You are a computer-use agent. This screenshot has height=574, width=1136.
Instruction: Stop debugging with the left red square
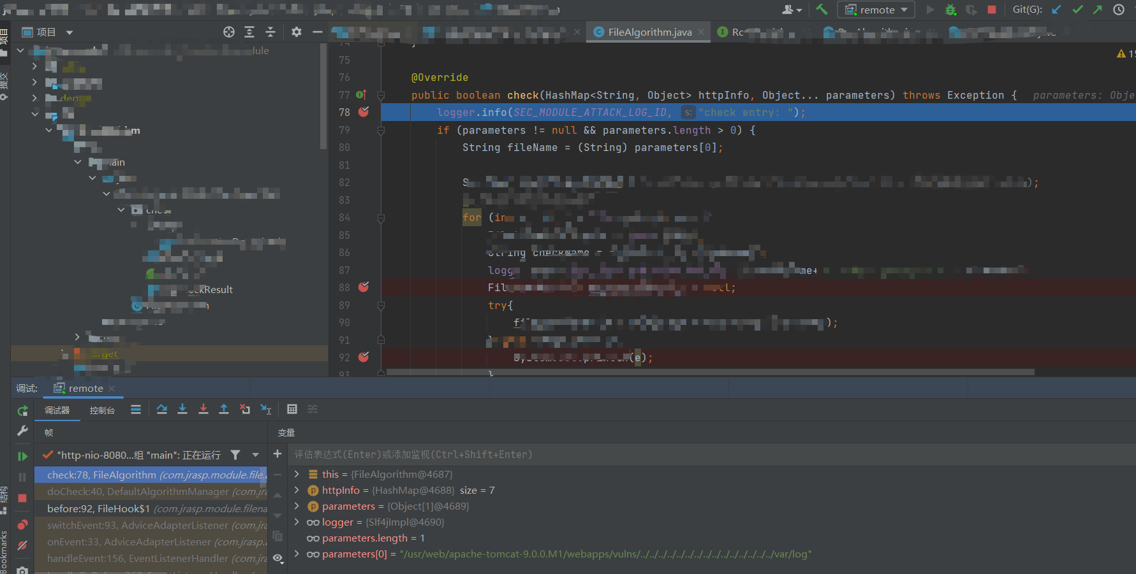[x=22, y=498]
